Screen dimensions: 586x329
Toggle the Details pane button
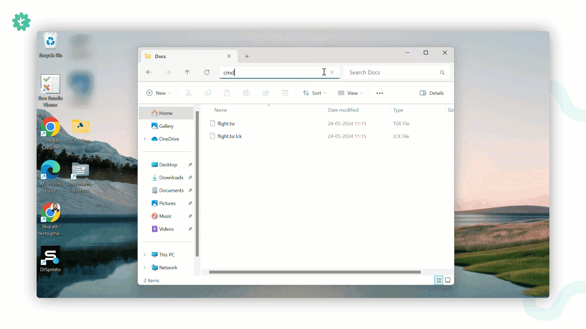coord(432,93)
